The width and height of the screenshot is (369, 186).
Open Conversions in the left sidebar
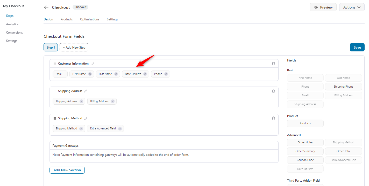[15, 33]
